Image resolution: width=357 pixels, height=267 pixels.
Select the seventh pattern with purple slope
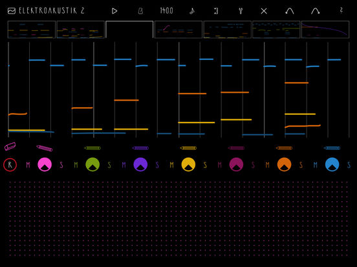pyautogui.click(x=325, y=30)
